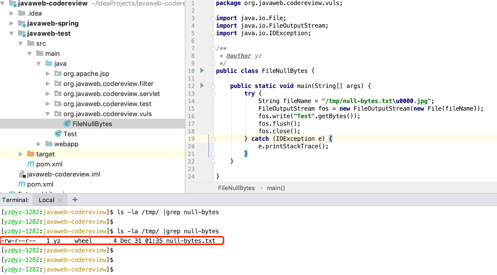Image resolution: width=497 pixels, height=275 pixels.
Task: Click the javaweb-codereview.iml file icon
Action: pos(22,174)
